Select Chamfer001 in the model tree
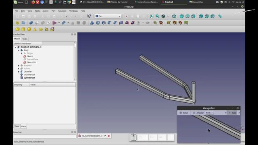Image resolution: width=258 pixels, height=145 pixels. [x=29, y=75]
